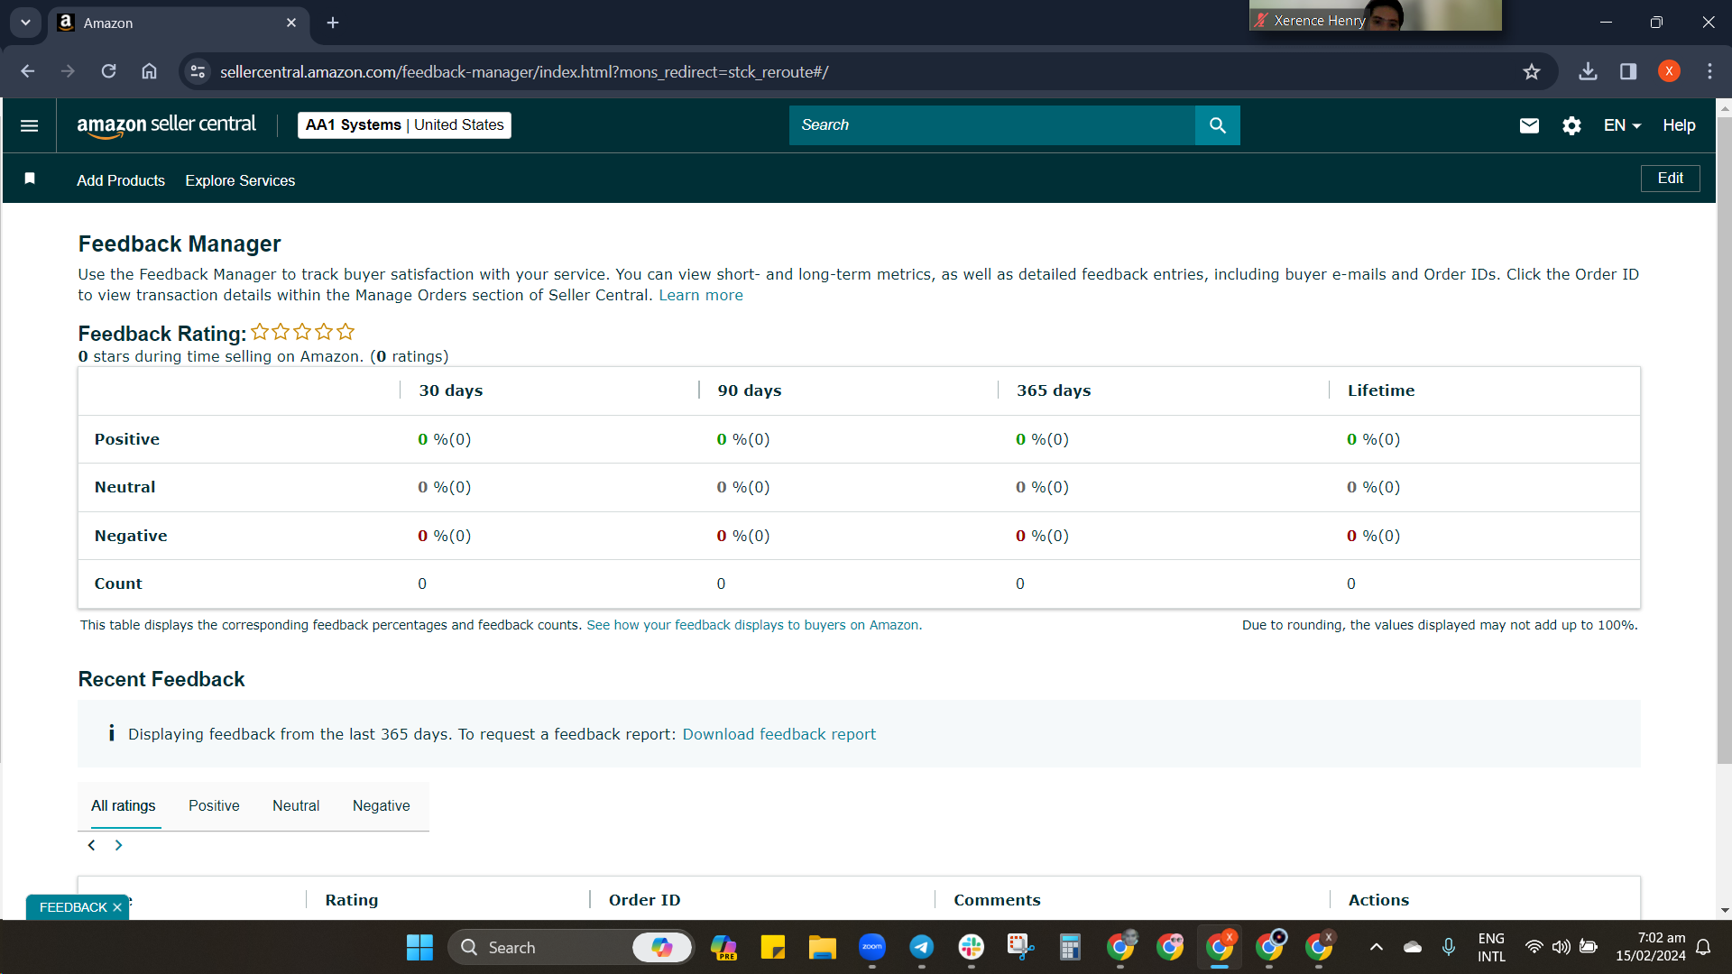The image size is (1732, 974).
Task: Click the search magnifier button
Action: click(x=1217, y=125)
